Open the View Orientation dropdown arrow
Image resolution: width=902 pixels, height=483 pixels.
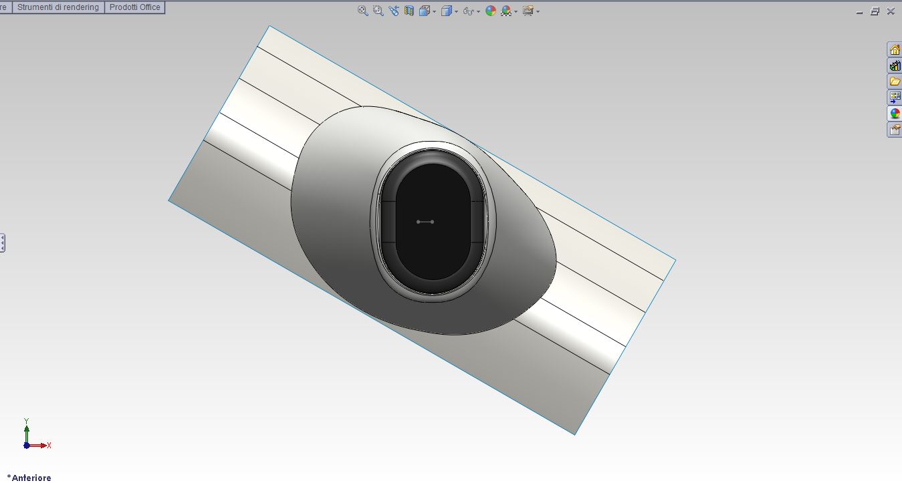435,11
